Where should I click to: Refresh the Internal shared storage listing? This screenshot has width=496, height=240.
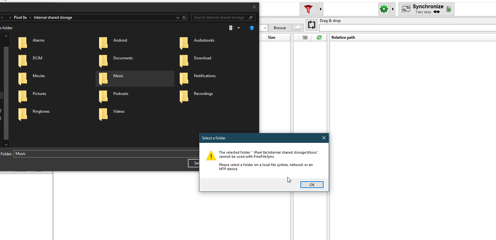point(184,17)
